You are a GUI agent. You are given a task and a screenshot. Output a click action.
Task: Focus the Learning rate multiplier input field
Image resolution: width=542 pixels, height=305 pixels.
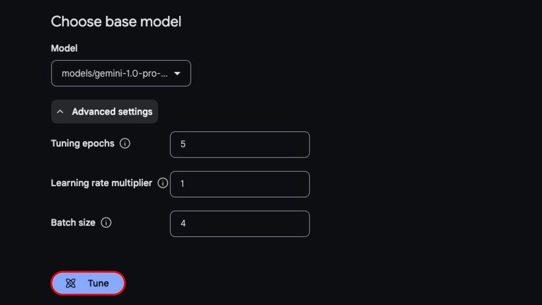tap(240, 184)
